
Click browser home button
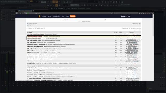23,13
